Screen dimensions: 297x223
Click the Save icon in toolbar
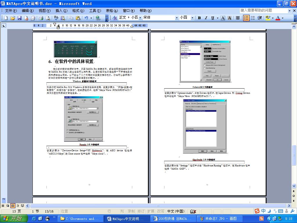[x=19, y=18]
